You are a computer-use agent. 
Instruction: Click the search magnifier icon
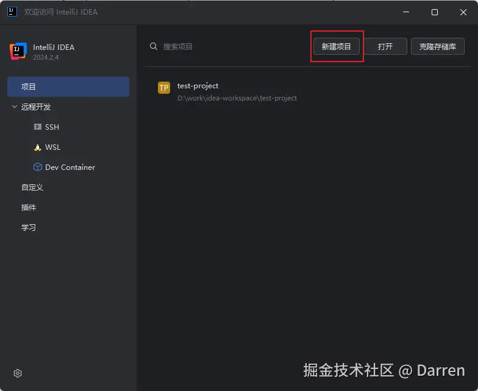click(154, 46)
